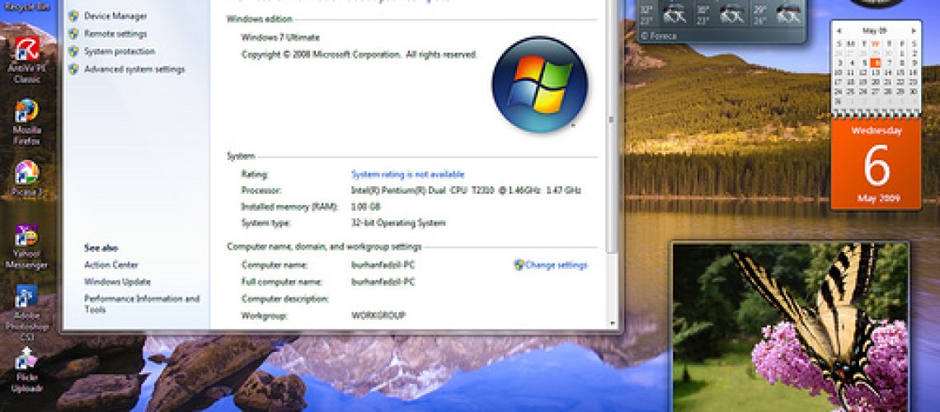
Task: Open Performance Information and Tools link
Action: click(x=142, y=303)
